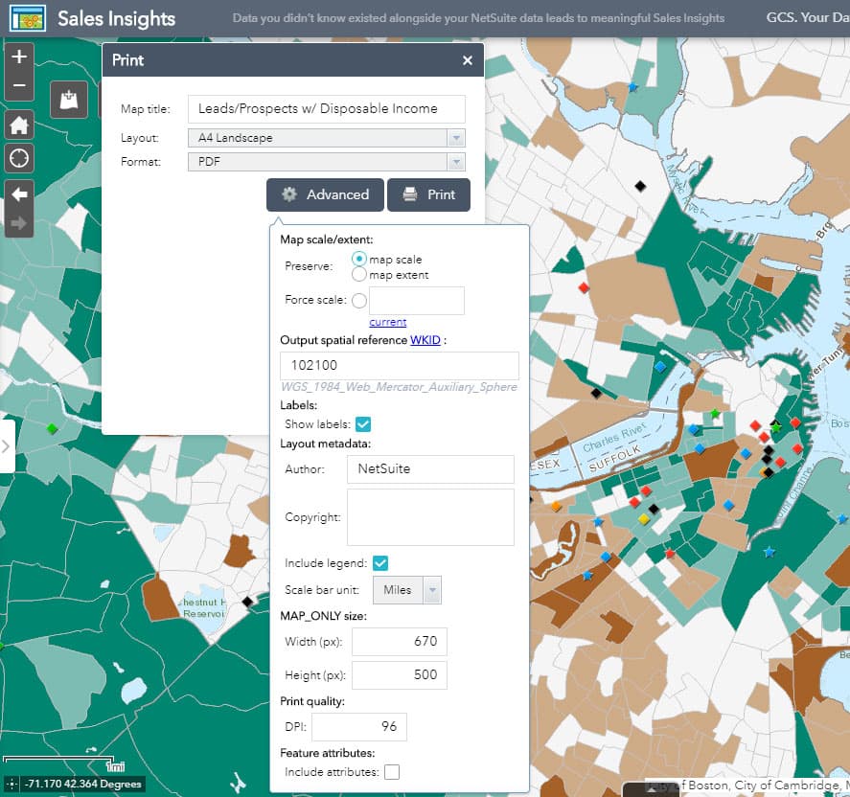This screenshot has width=850, height=797.
Task: Open the Basemap Gallery widget icon
Action: click(x=68, y=99)
